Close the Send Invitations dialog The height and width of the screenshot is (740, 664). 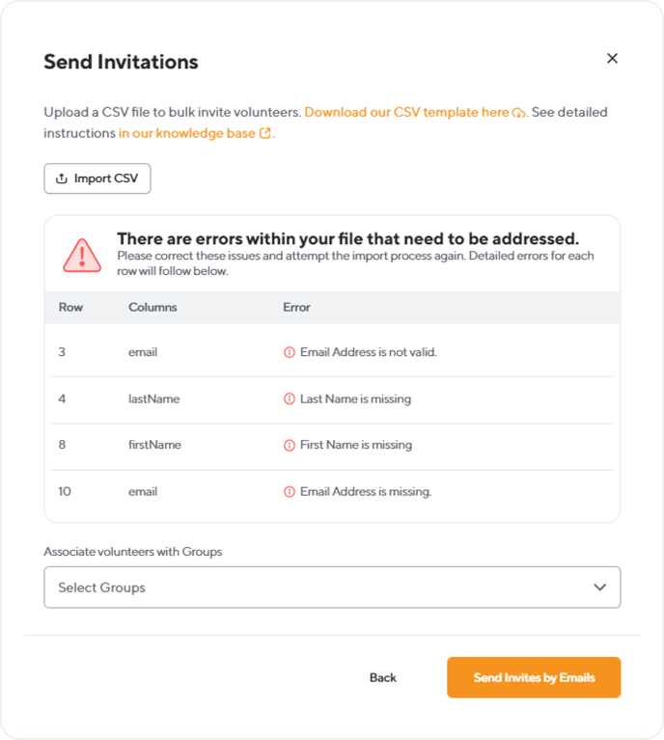point(612,58)
